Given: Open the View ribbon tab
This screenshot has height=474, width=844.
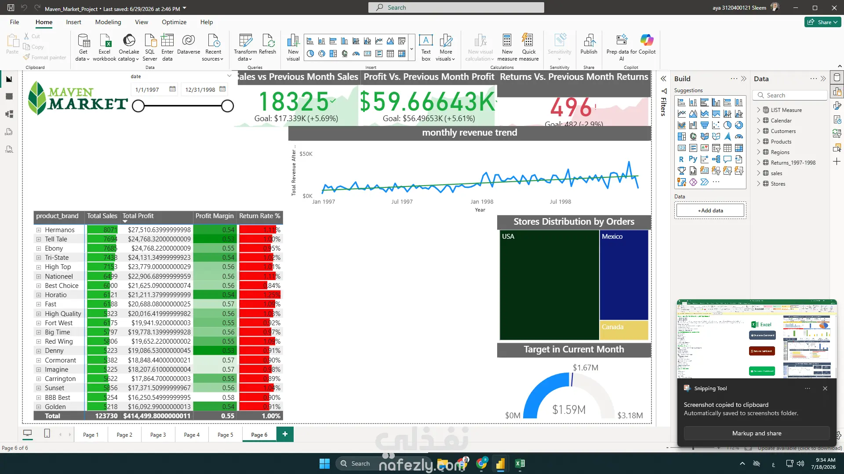Looking at the screenshot, I should tap(142, 22).
